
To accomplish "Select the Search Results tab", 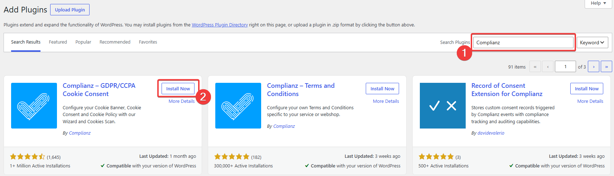I will tap(26, 42).
